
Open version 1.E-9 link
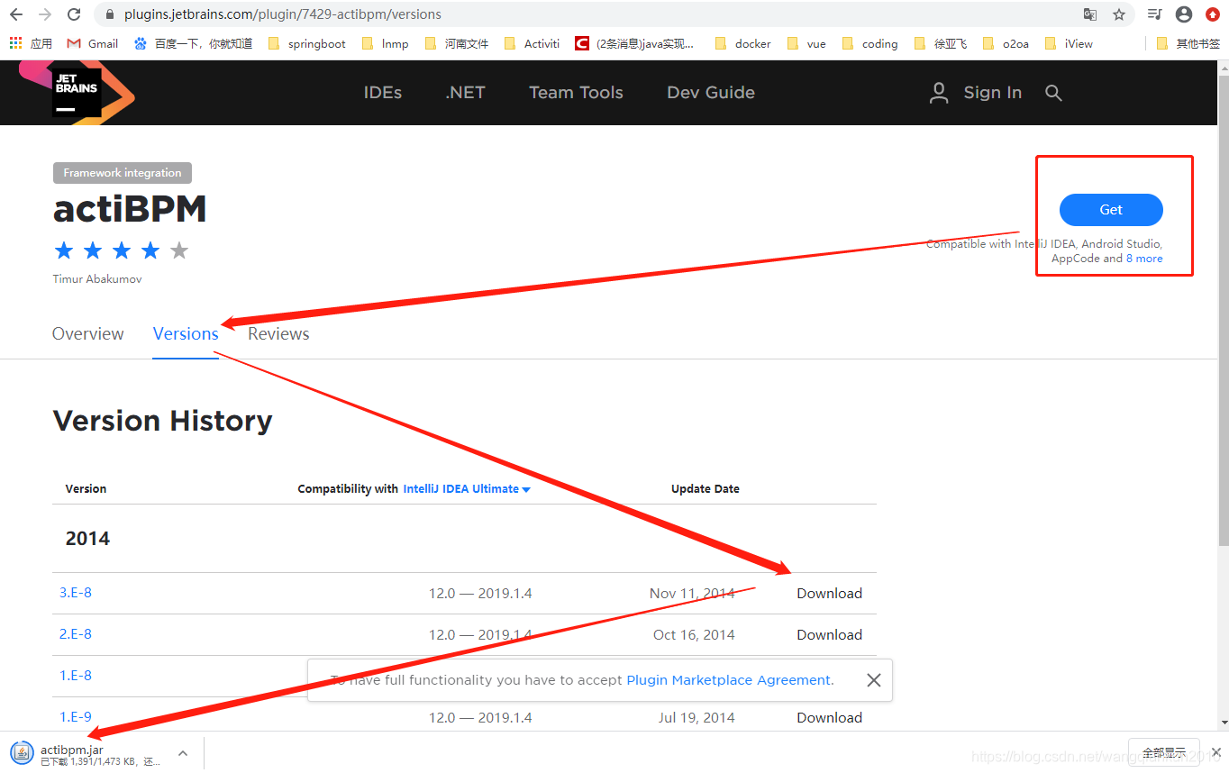76,717
